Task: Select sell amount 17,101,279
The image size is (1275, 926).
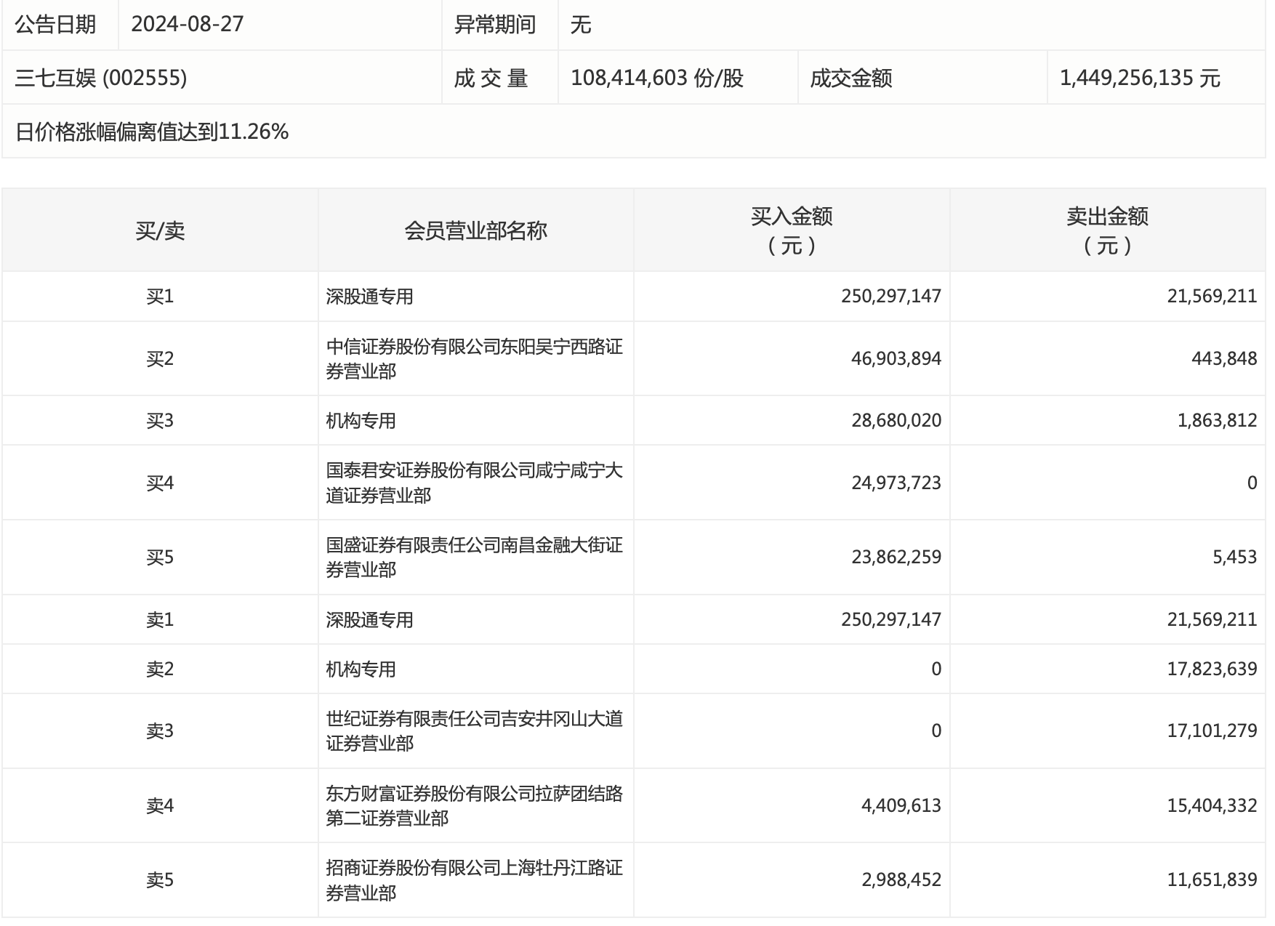Action: tap(1212, 731)
